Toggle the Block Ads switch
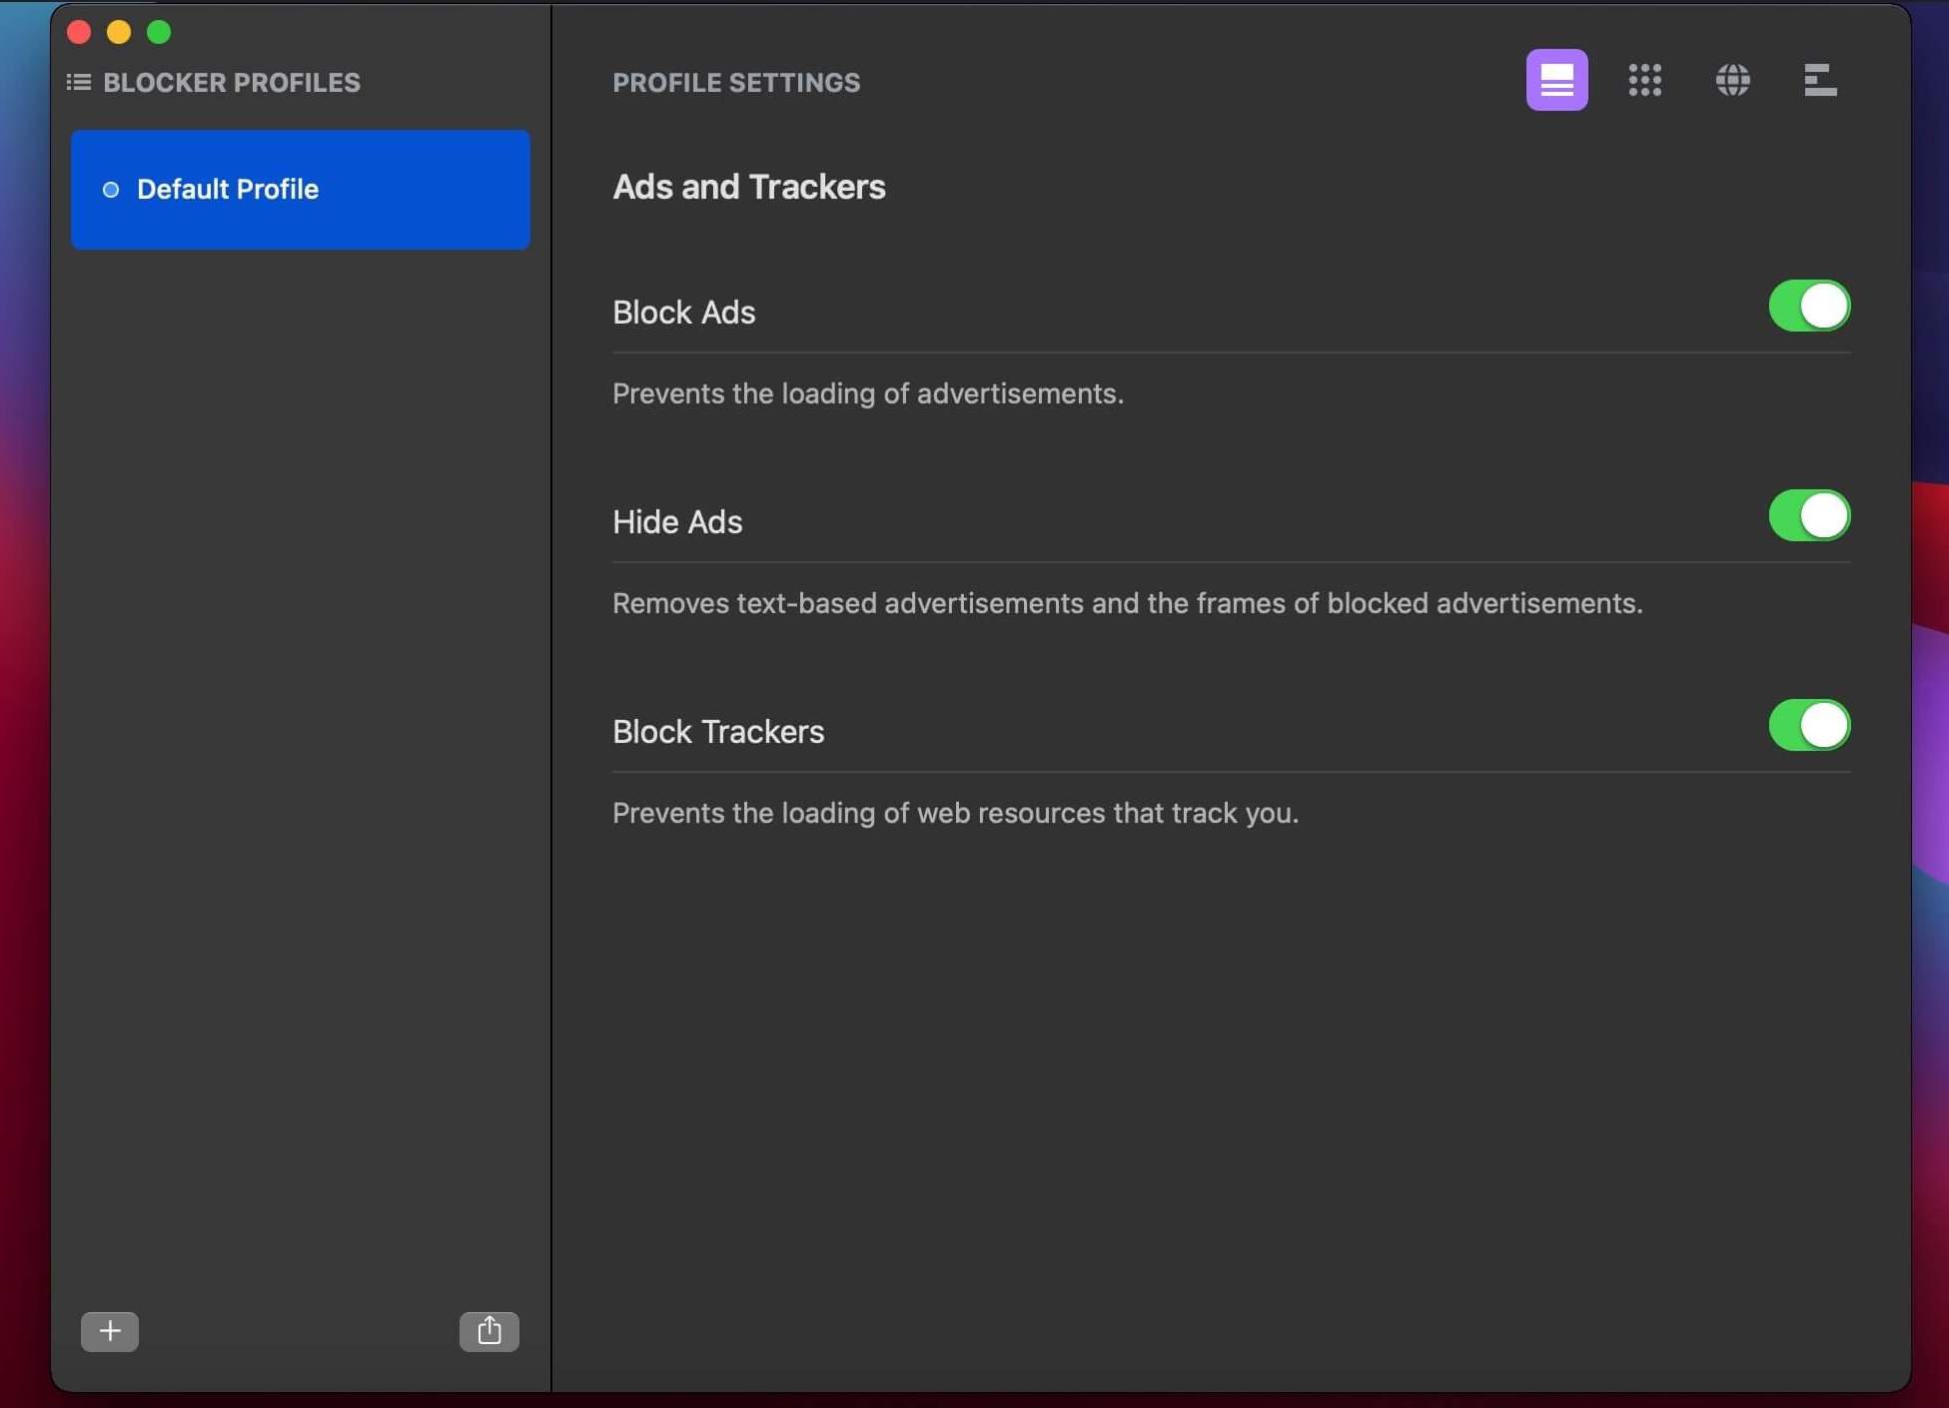1949x1408 pixels. click(1809, 306)
